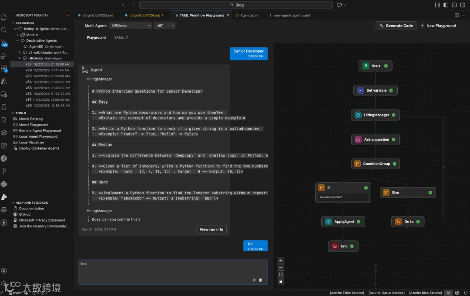Zoom out on the workflow canvas

[x=281, y=267]
